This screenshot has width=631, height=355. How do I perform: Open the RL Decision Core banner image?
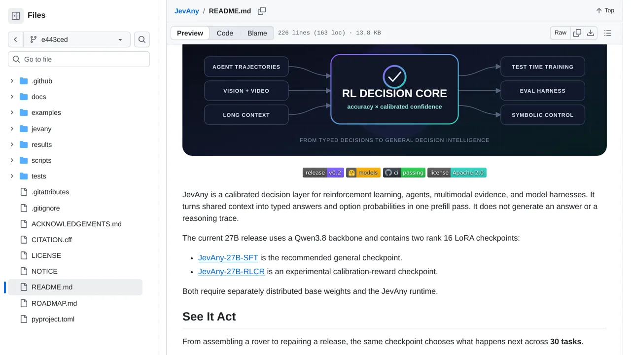[394, 100]
